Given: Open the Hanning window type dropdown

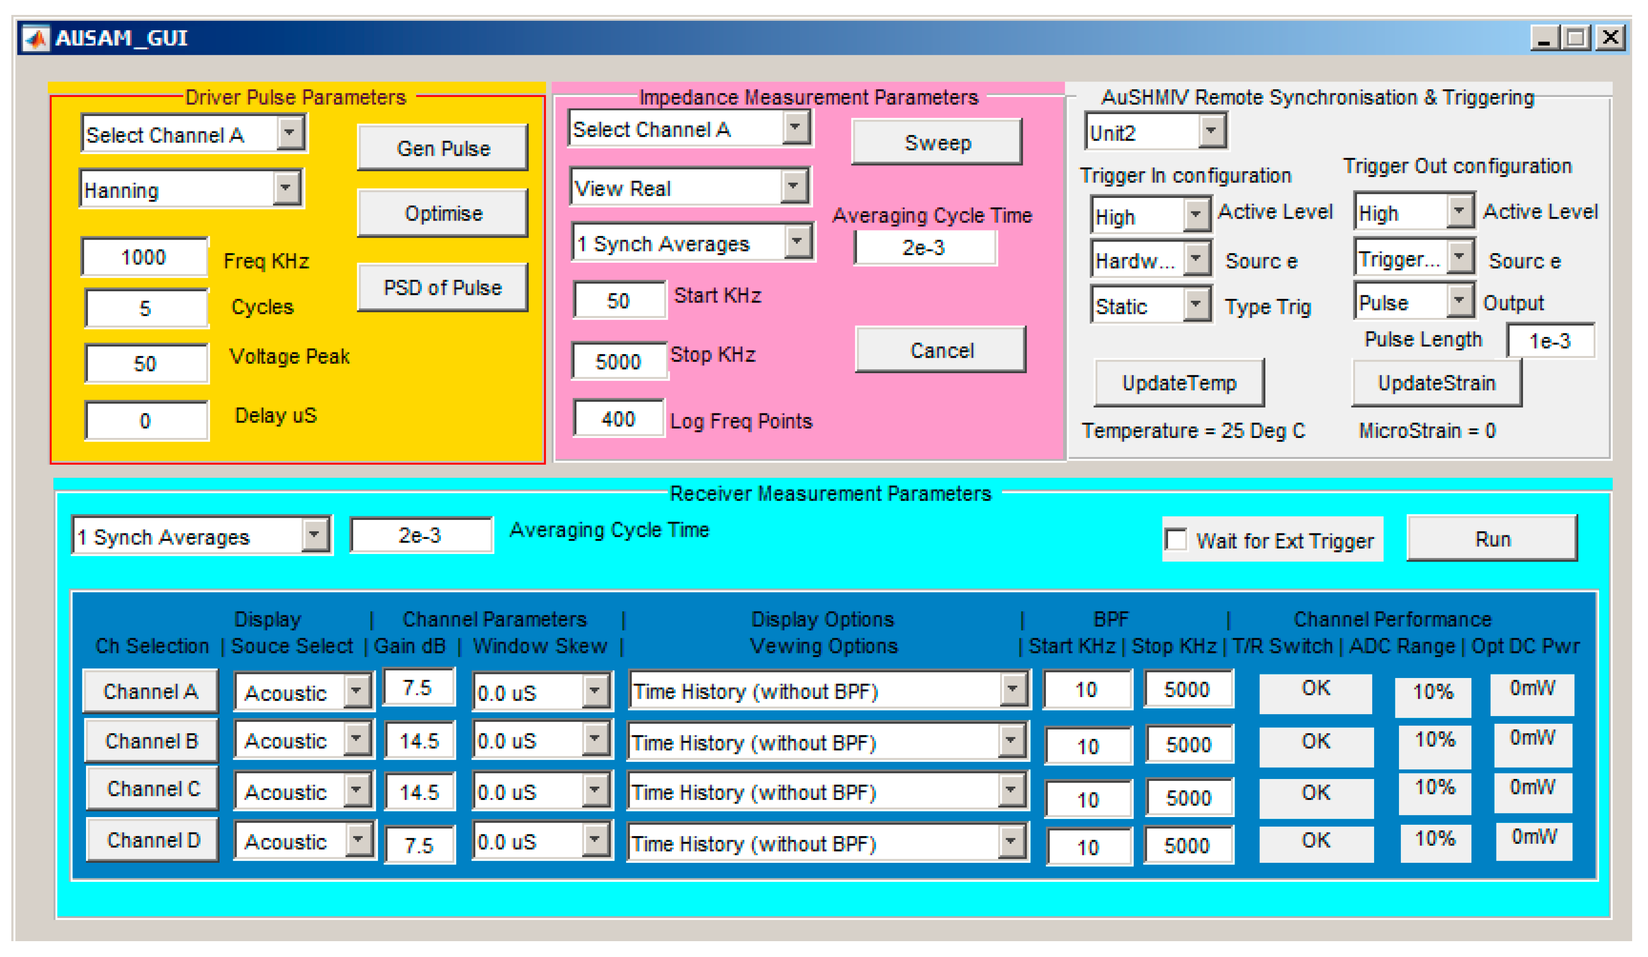Looking at the screenshot, I should tap(286, 188).
